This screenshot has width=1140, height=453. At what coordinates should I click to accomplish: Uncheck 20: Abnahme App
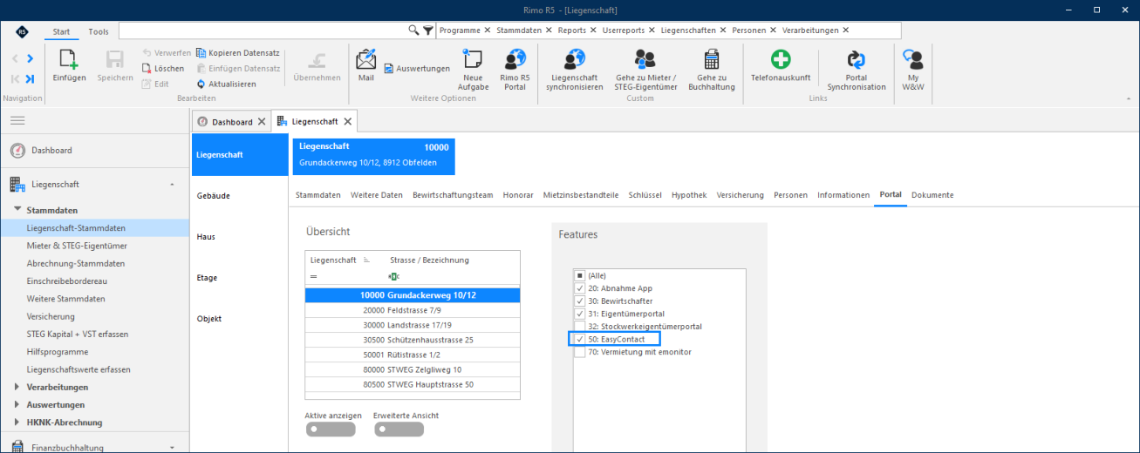tap(580, 288)
